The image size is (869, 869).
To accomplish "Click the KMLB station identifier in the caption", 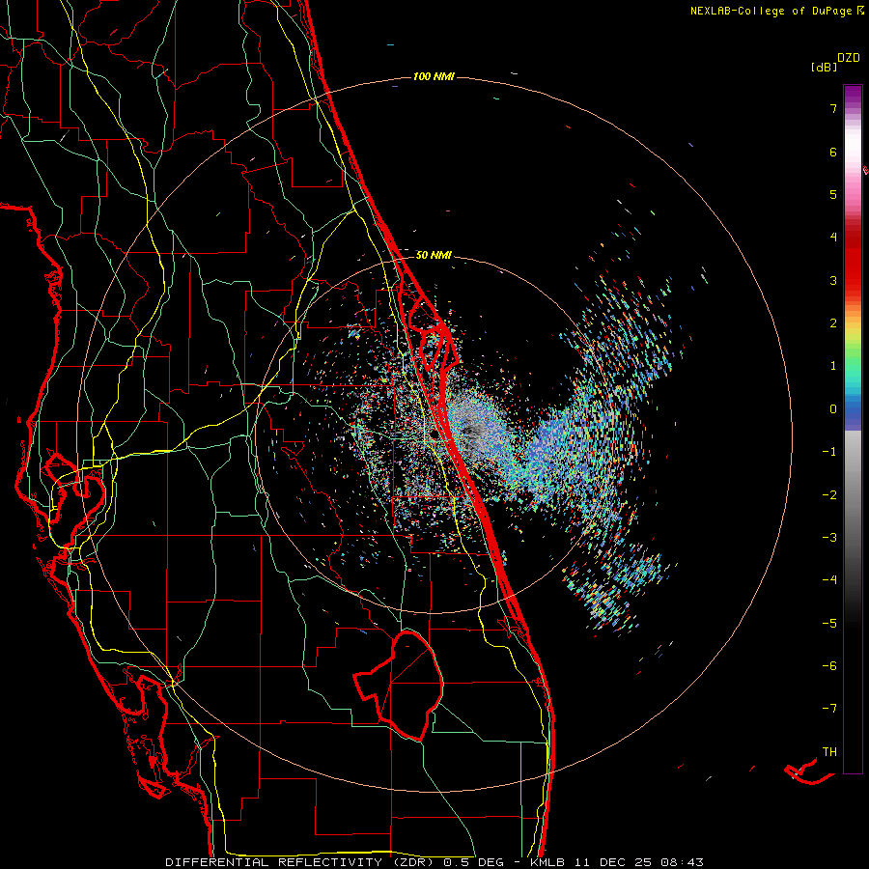I will [547, 862].
